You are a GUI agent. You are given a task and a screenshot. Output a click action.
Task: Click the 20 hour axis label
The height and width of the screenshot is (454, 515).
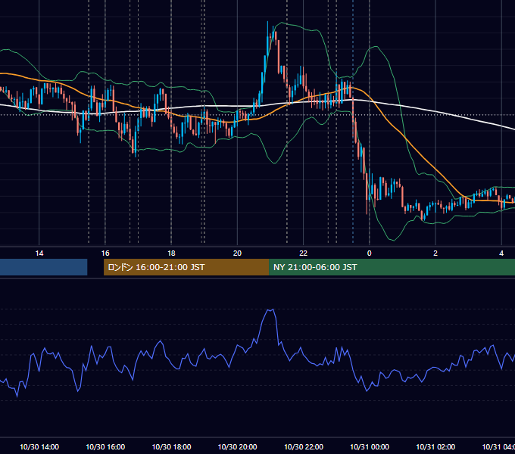tap(237, 253)
